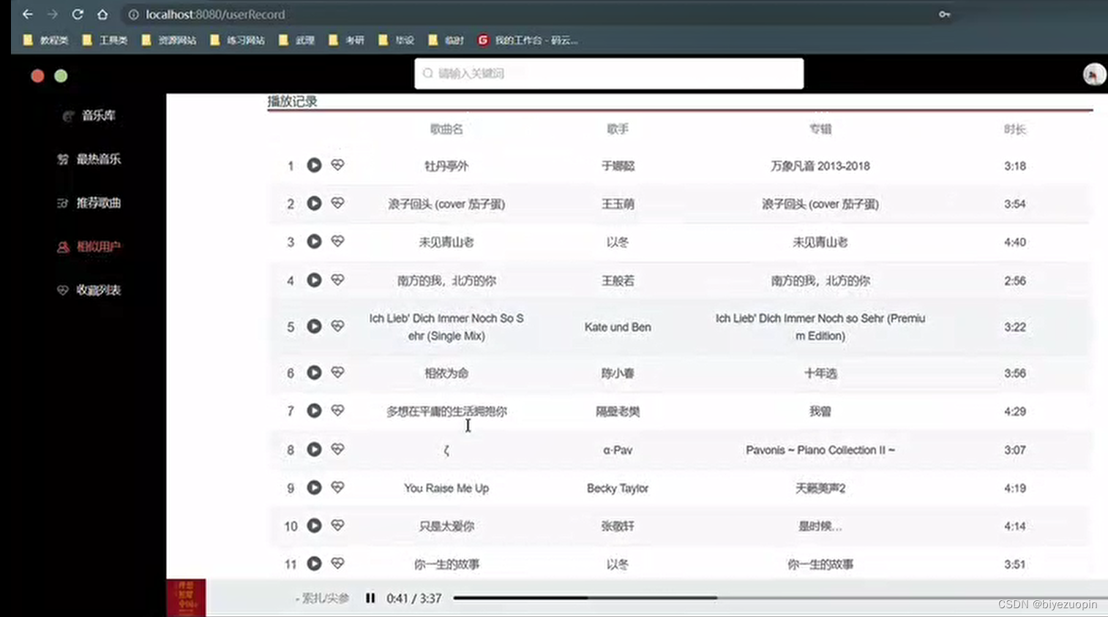This screenshot has height=617, width=1108.
Task: Play You Raise Me Up
Action: pos(314,488)
